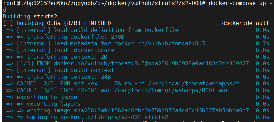
Task: Click the 'writing image sha256:8a04f862' line
Action: (138, 111)
